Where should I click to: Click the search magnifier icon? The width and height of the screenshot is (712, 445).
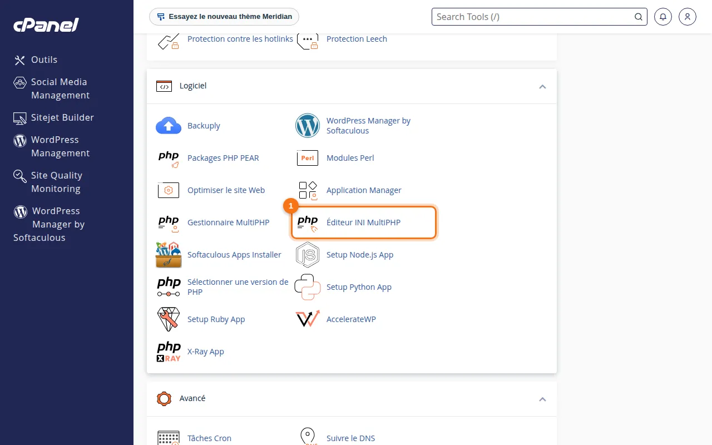point(639,17)
